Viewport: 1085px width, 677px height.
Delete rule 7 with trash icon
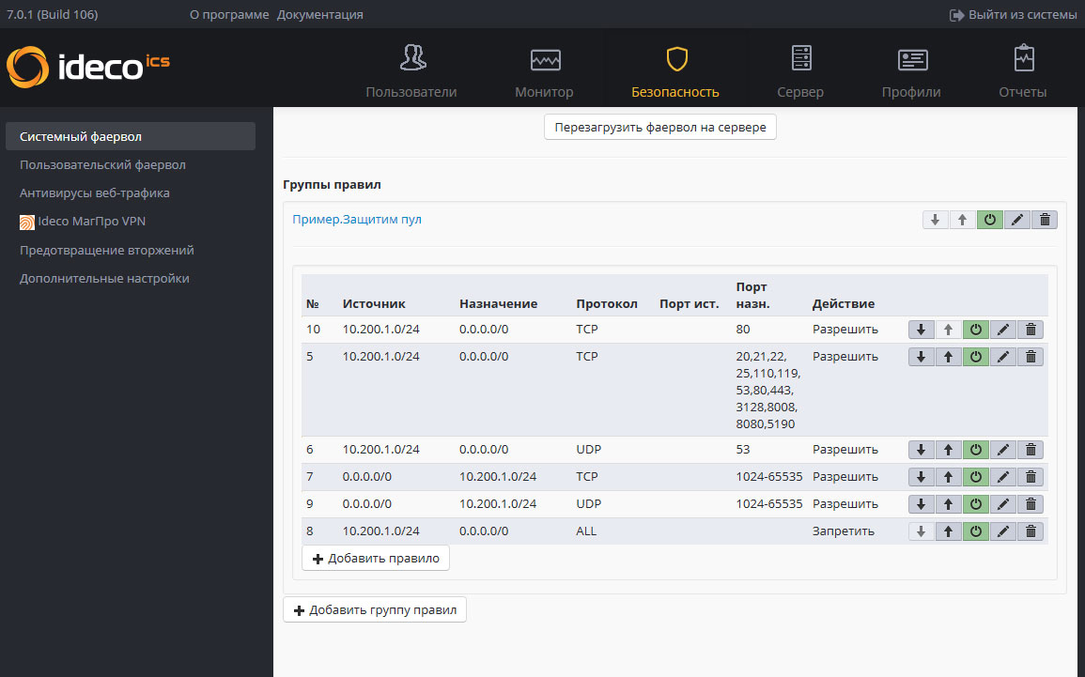click(1031, 477)
